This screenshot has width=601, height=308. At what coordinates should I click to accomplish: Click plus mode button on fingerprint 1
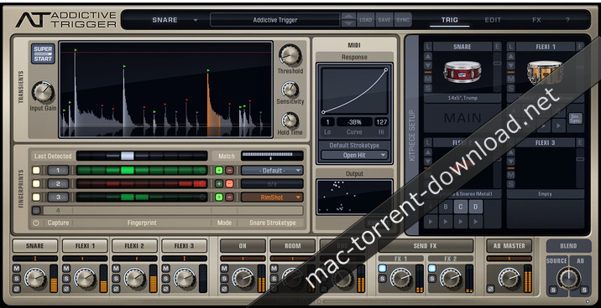point(219,171)
